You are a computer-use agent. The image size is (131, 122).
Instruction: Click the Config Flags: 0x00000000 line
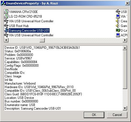[22, 66]
